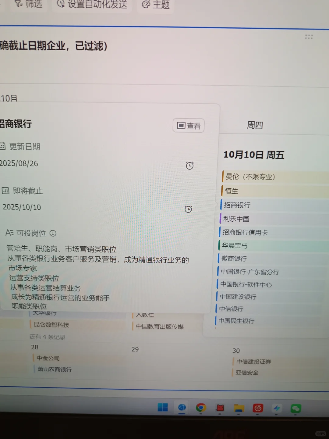Click the 查看 view button
329x439 pixels.
pos(189,126)
